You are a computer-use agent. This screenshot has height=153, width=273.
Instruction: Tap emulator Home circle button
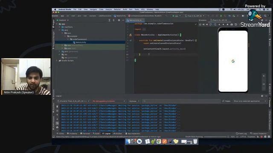pos(223,25)
